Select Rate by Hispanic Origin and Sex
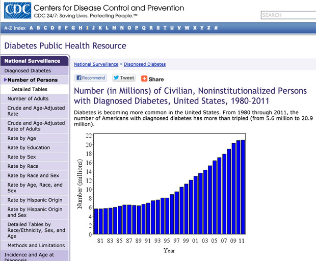316x261 pixels. [x=35, y=212]
